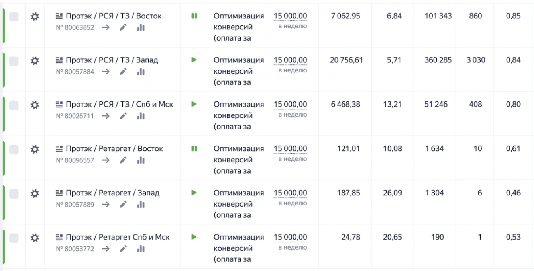This screenshot has height=271, width=534.
Task: Edit weekly budget for Ретаргет Спб и Мск
Action: tap(290, 237)
